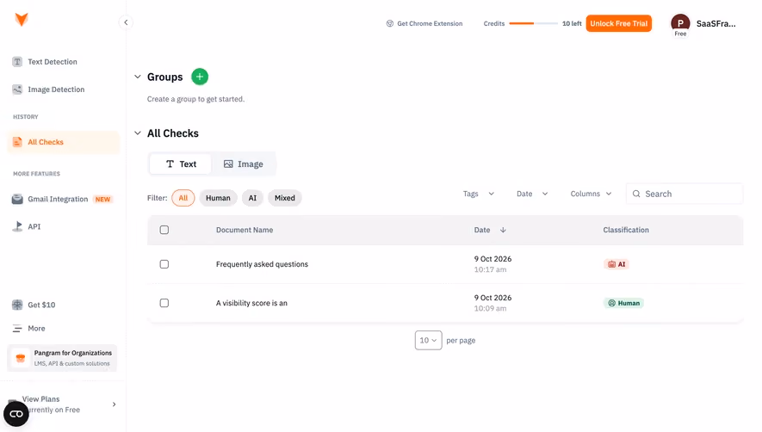
Task: Click the Unlock Free Trial button
Action: pos(618,23)
